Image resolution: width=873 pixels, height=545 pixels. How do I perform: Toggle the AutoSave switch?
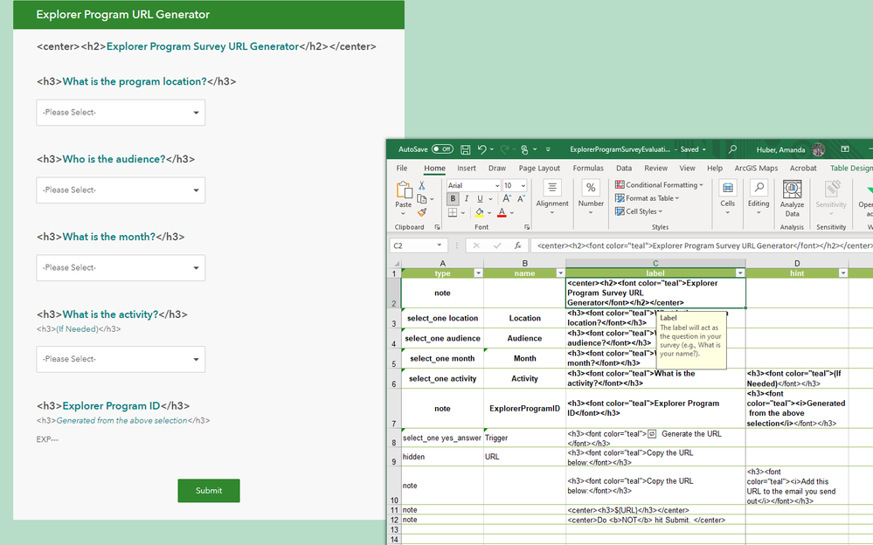click(x=441, y=149)
